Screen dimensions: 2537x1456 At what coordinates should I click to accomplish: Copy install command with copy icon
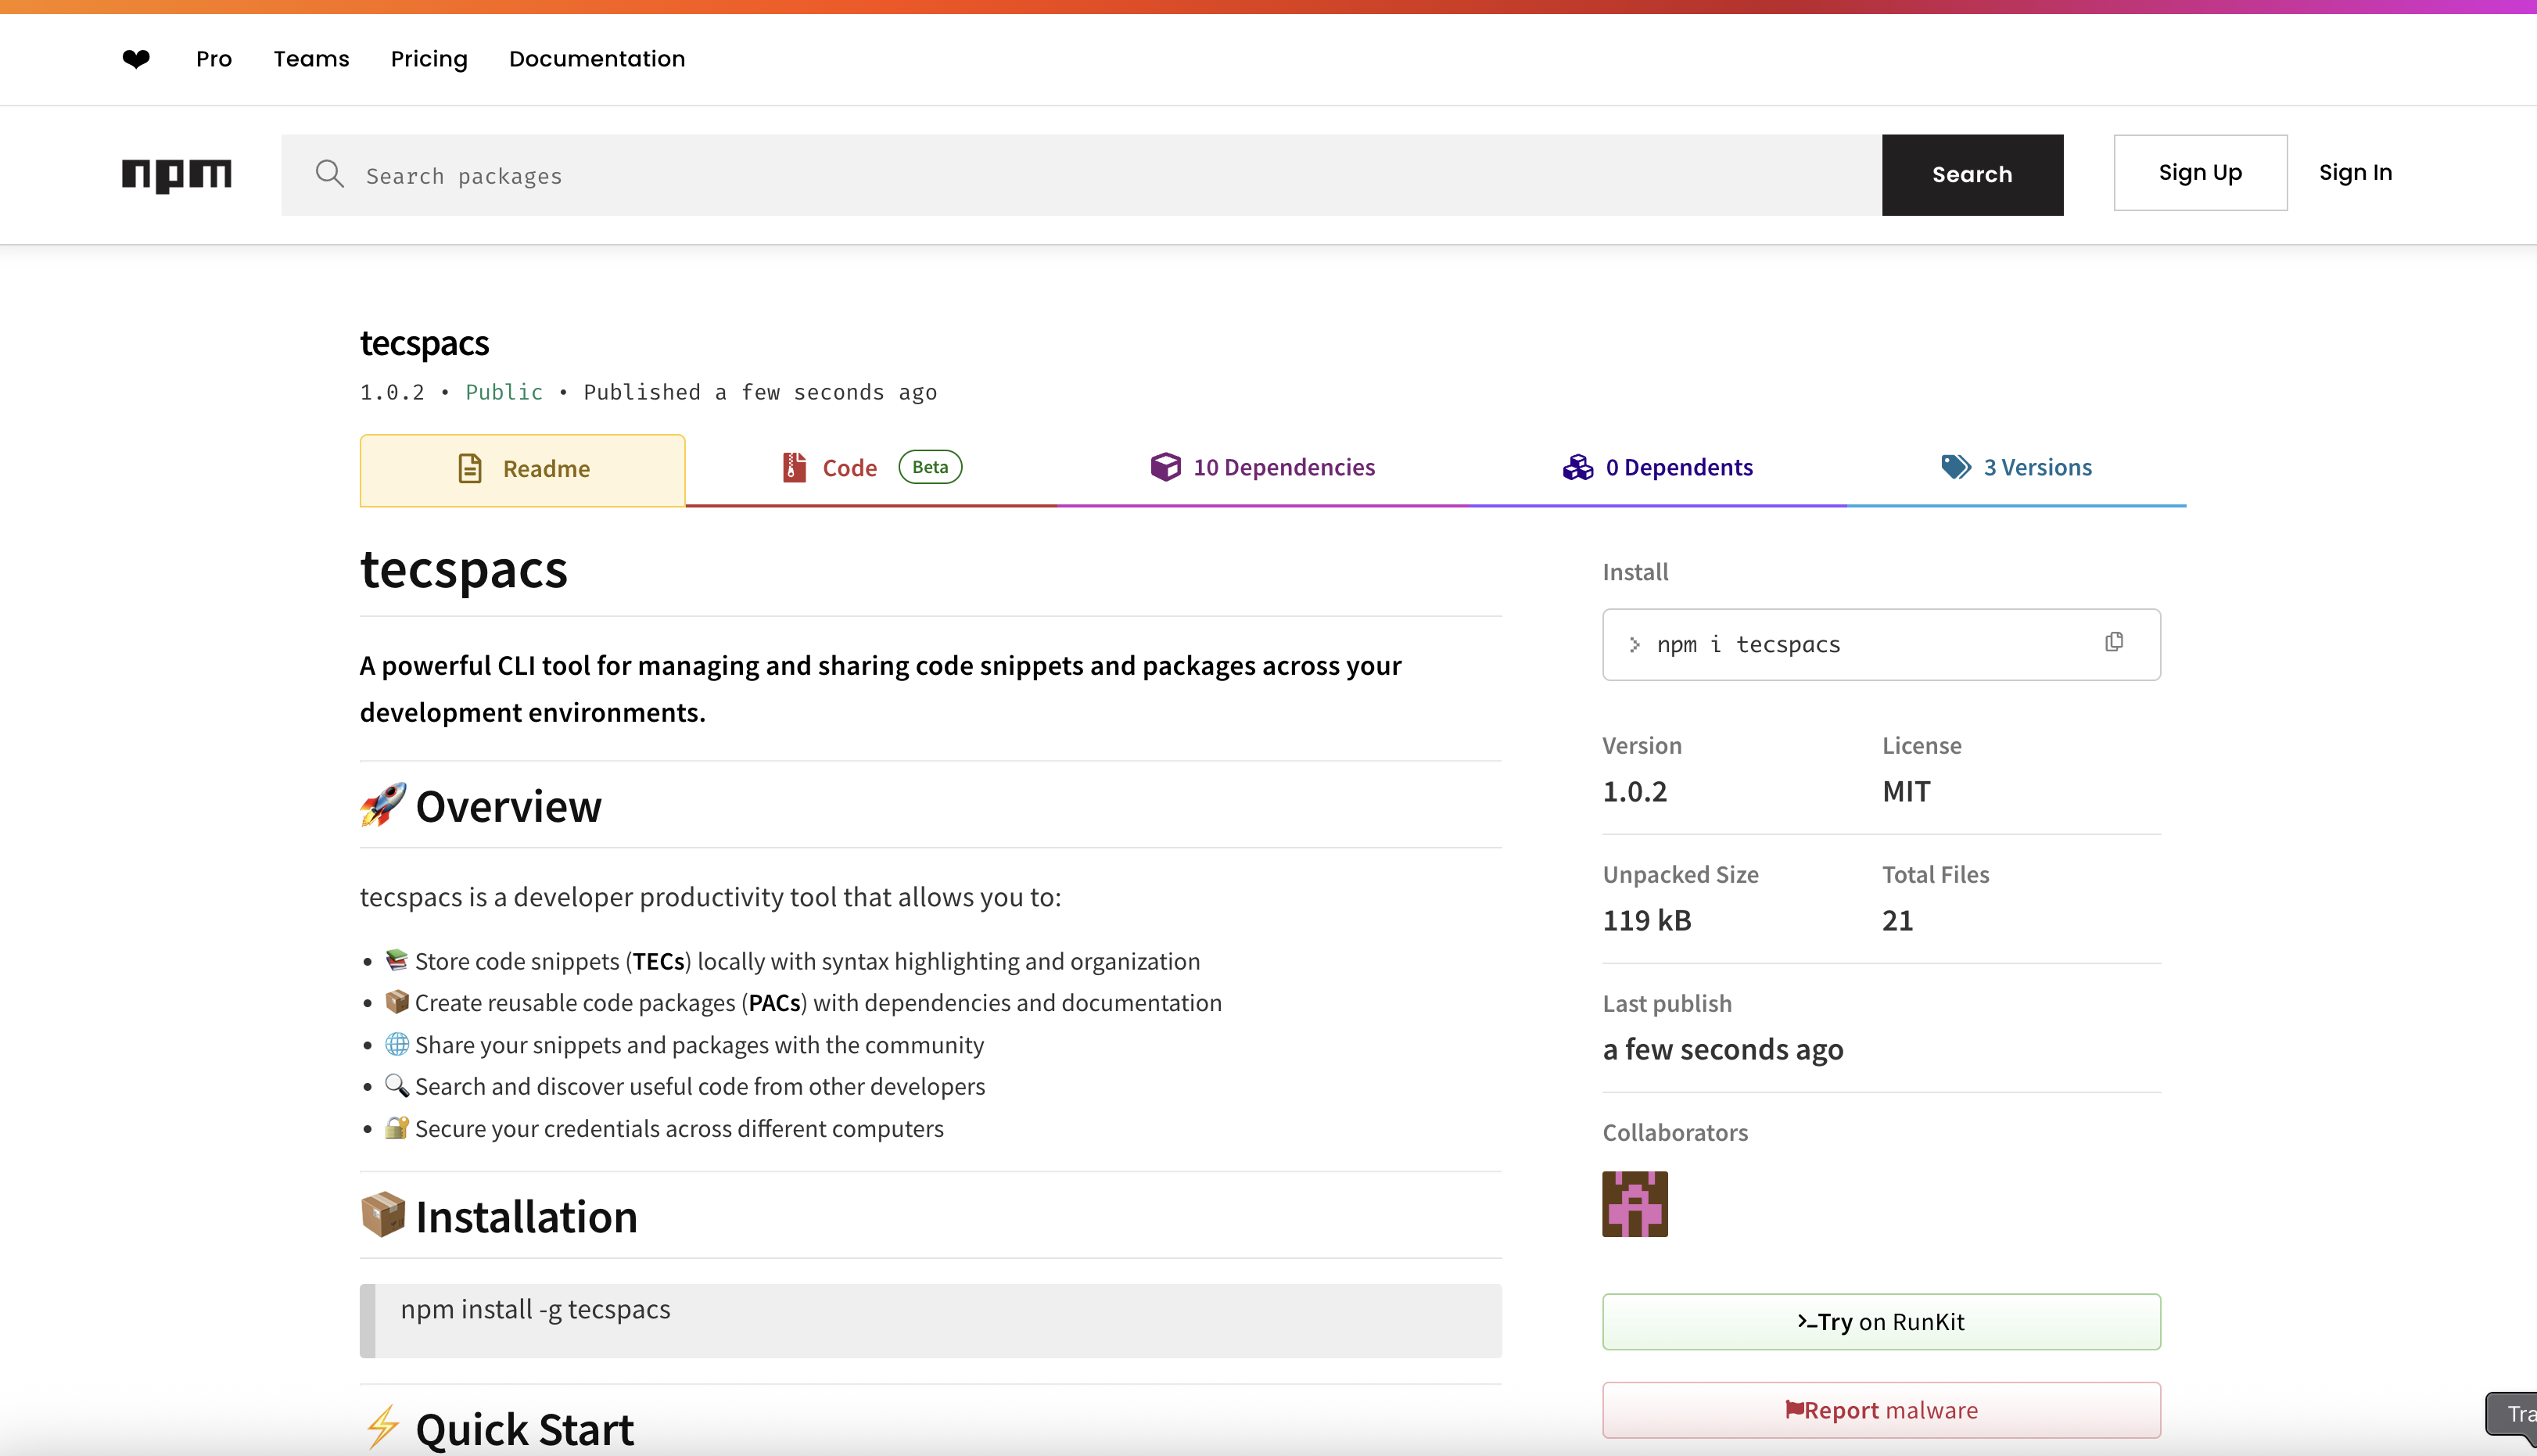point(2113,642)
